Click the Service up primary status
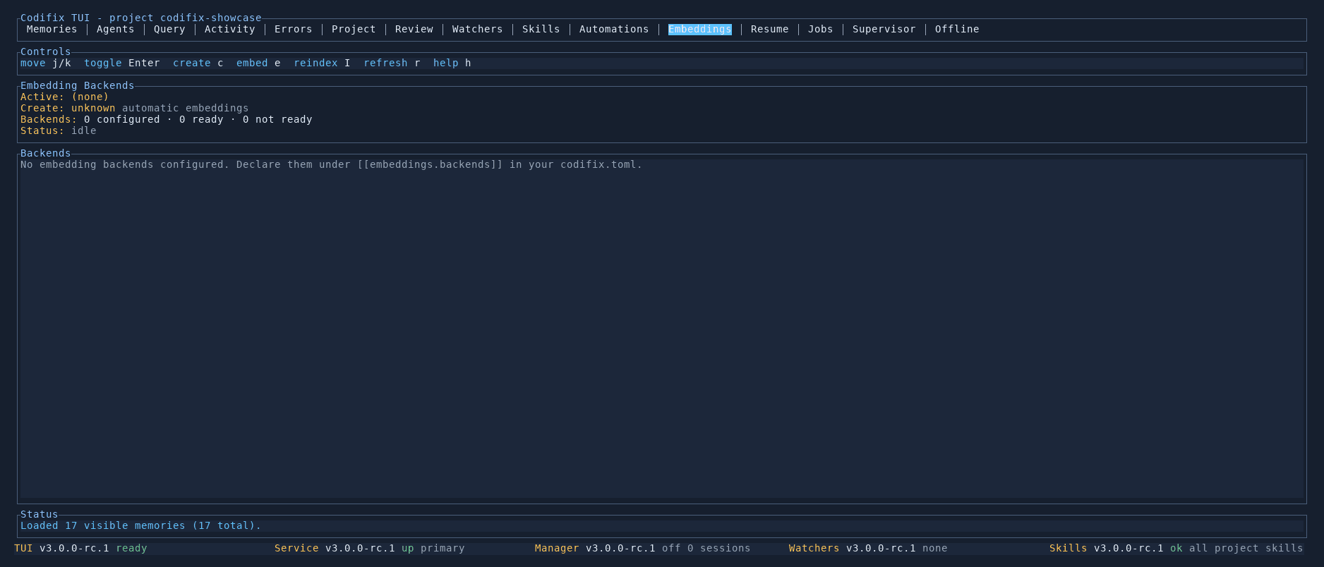The image size is (1324, 567). coord(370,548)
